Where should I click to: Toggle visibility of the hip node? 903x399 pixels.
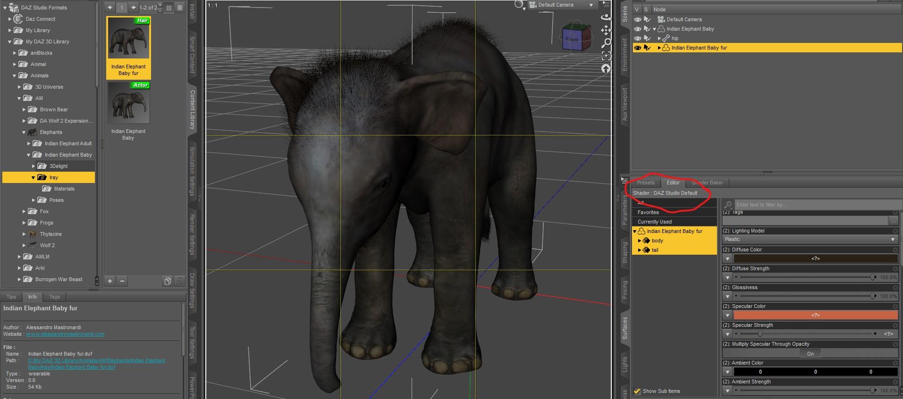click(638, 38)
